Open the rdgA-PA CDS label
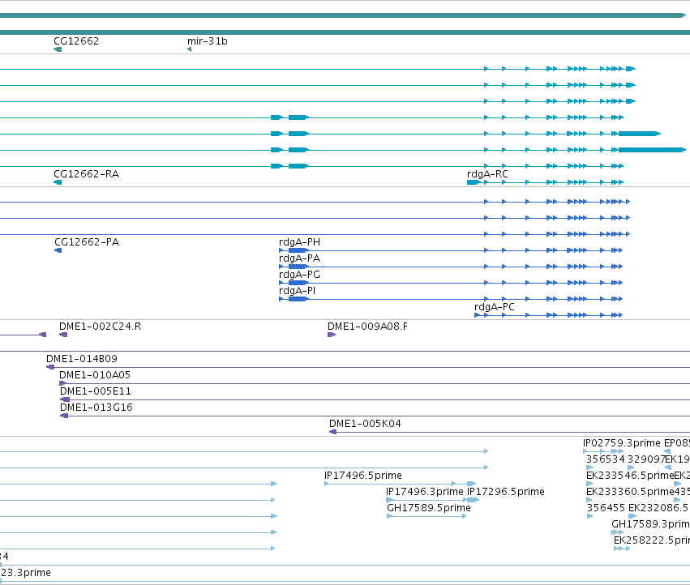The width and height of the screenshot is (690, 585). pos(300,258)
